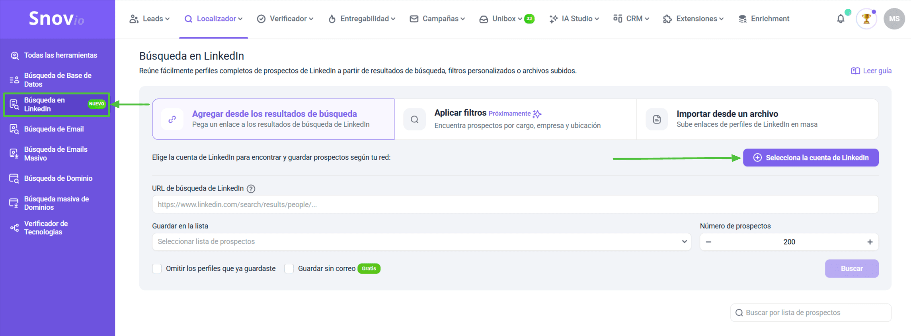Check Guardar sin correo box
This screenshot has height=336, width=911.
tap(289, 268)
